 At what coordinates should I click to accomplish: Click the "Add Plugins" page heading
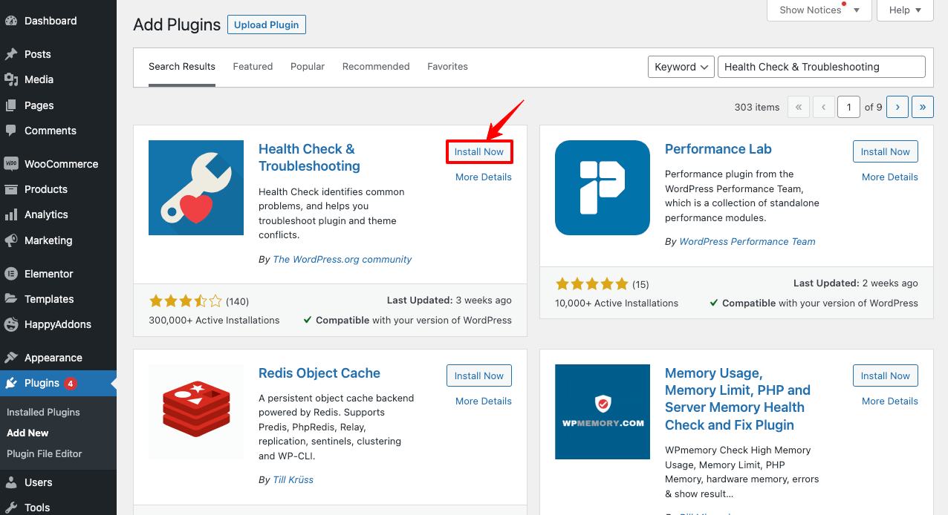(177, 24)
